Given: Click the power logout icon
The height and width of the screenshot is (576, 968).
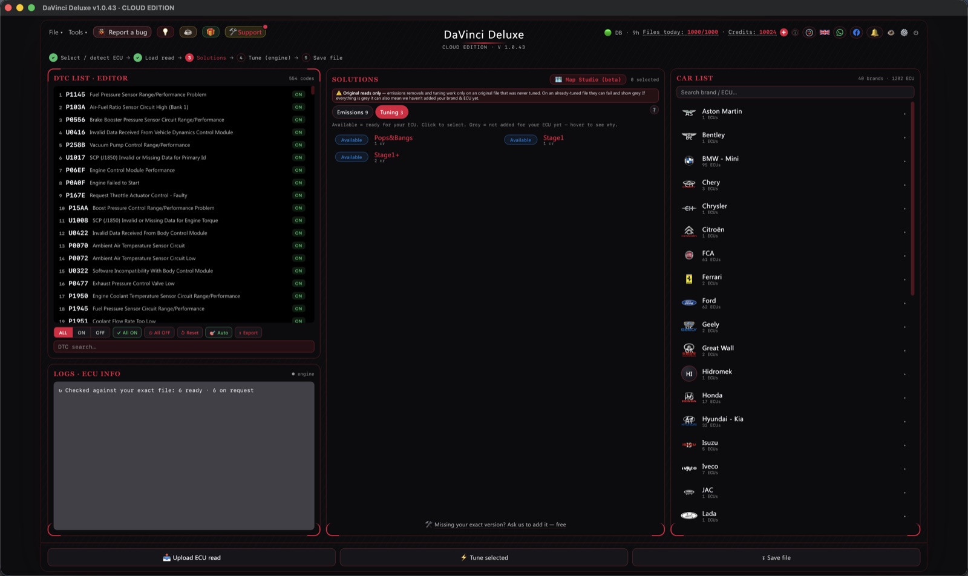Looking at the screenshot, I should pos(916,33).
